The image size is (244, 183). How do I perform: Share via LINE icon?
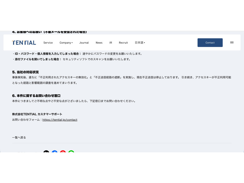[71, 151]
